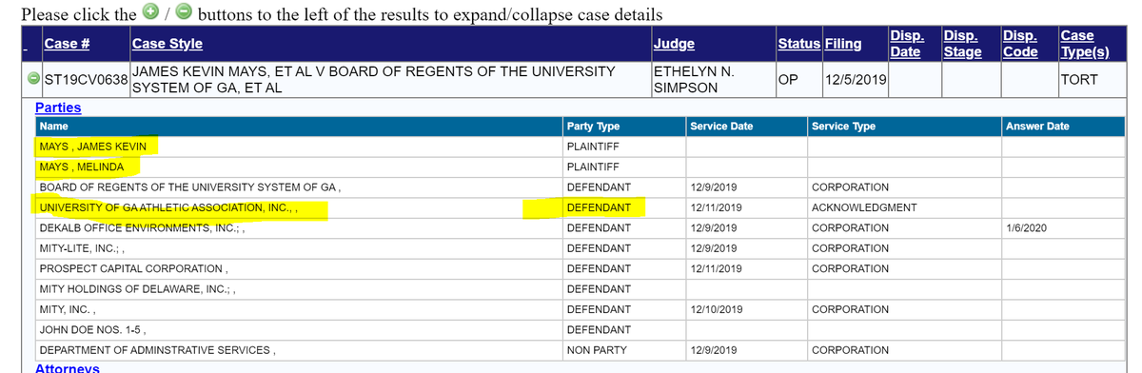Screen dimensions: 1142x373
Task: Sort by Disp. Date header
Action: click(x=905, y=44)
